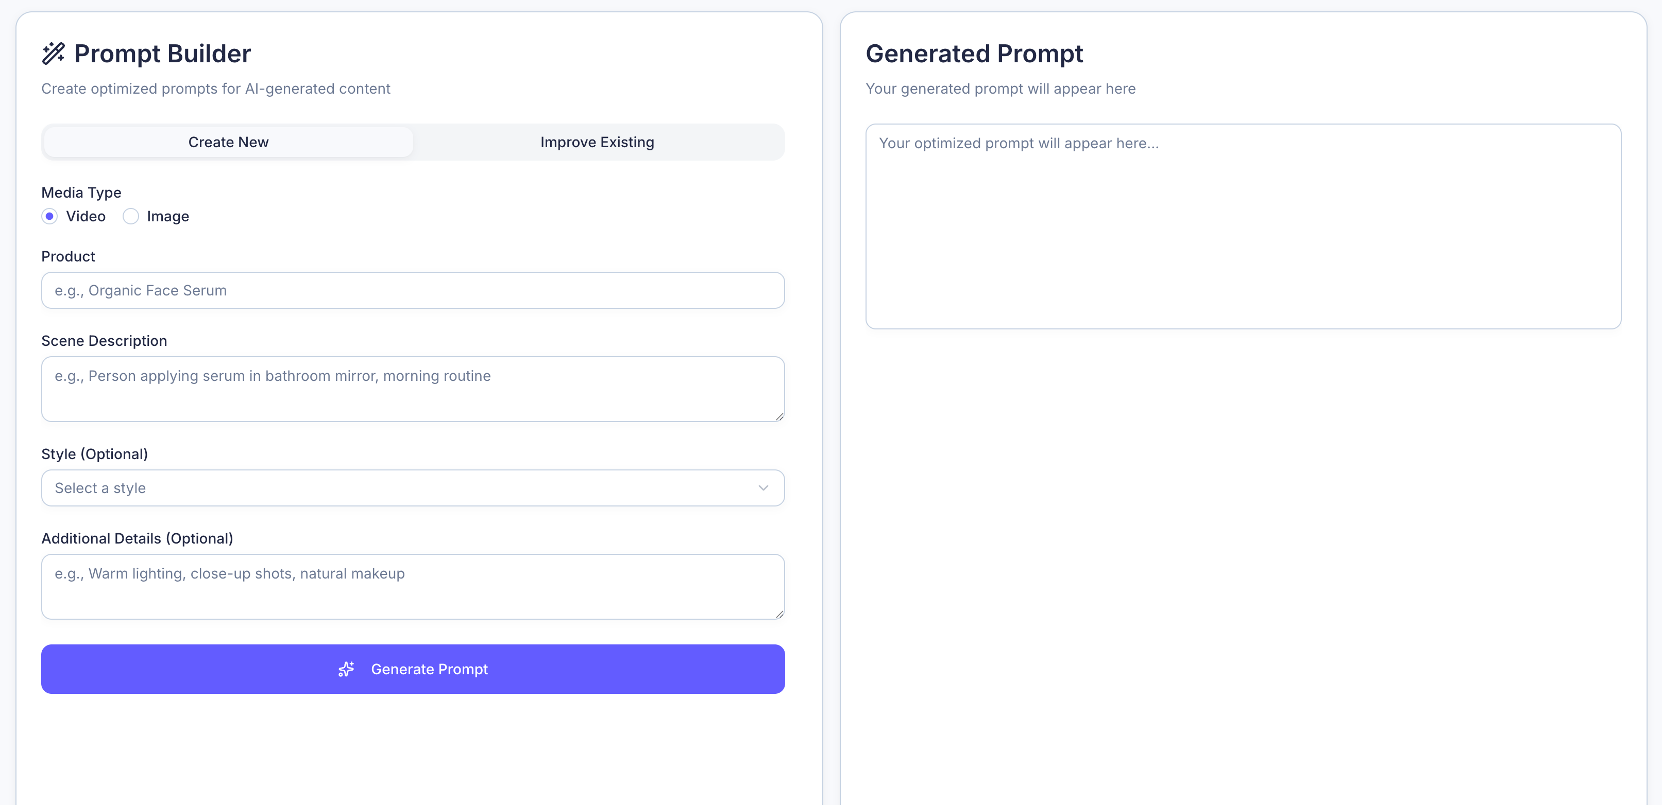
Task: Click the Additional Details resize handle
Action: [x=779, y=614]
